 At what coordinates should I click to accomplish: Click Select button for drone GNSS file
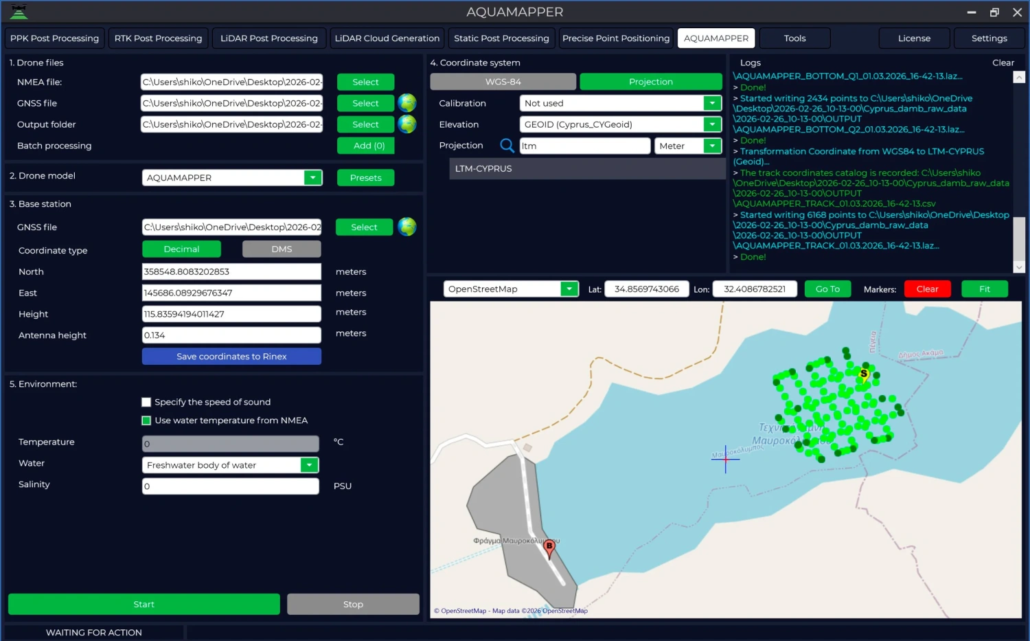click(365, 103)
